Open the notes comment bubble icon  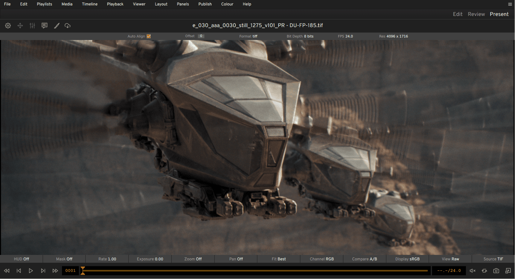tap(44, 26)
